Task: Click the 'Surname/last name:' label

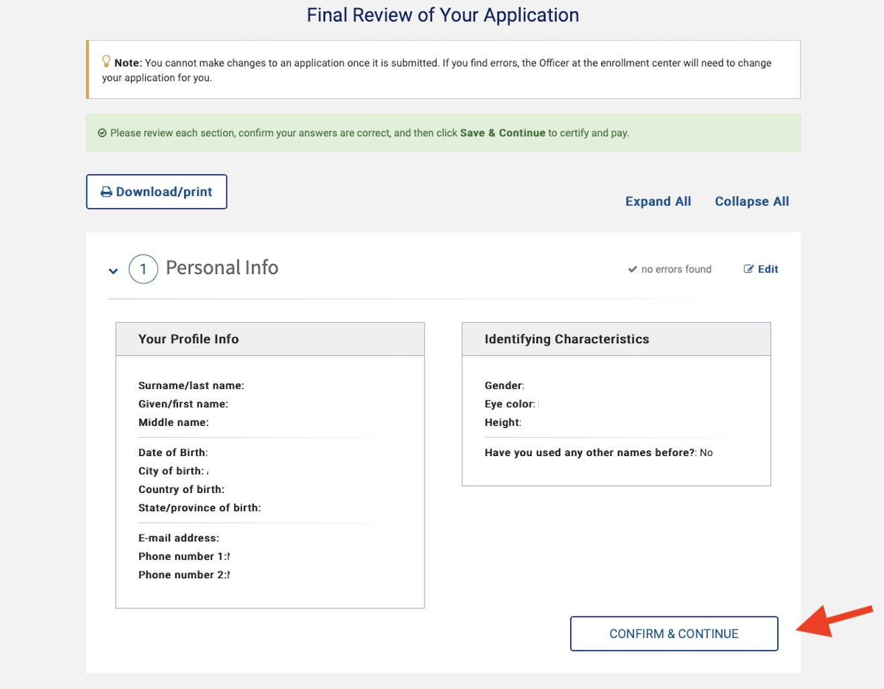Action: pos(191,385)
